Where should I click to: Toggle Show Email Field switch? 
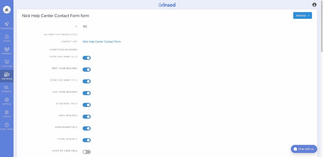coord(87,105)
